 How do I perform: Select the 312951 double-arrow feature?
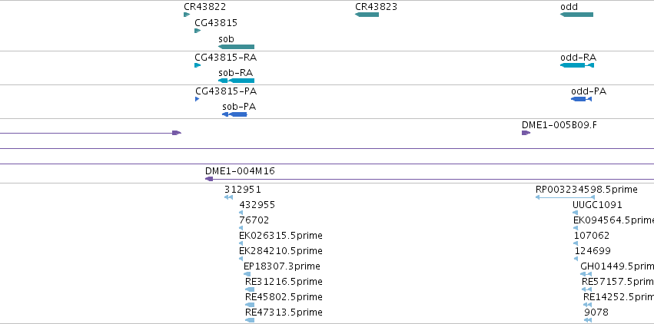[228, 197]
